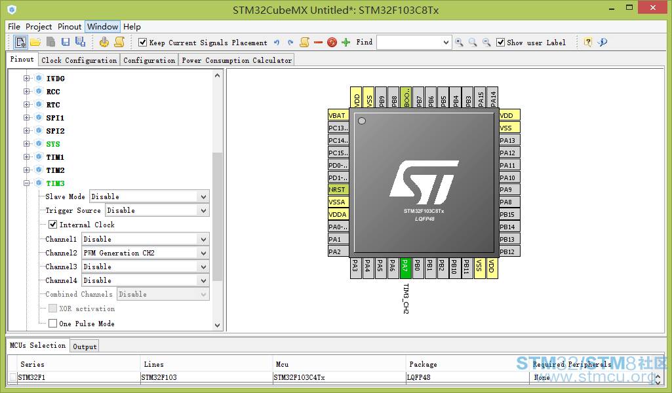Open the Trigger Source dropdown

click(204, 210)
